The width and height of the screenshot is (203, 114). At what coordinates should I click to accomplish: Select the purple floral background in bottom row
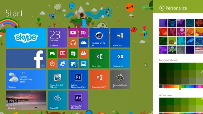[x=163, y=50]
